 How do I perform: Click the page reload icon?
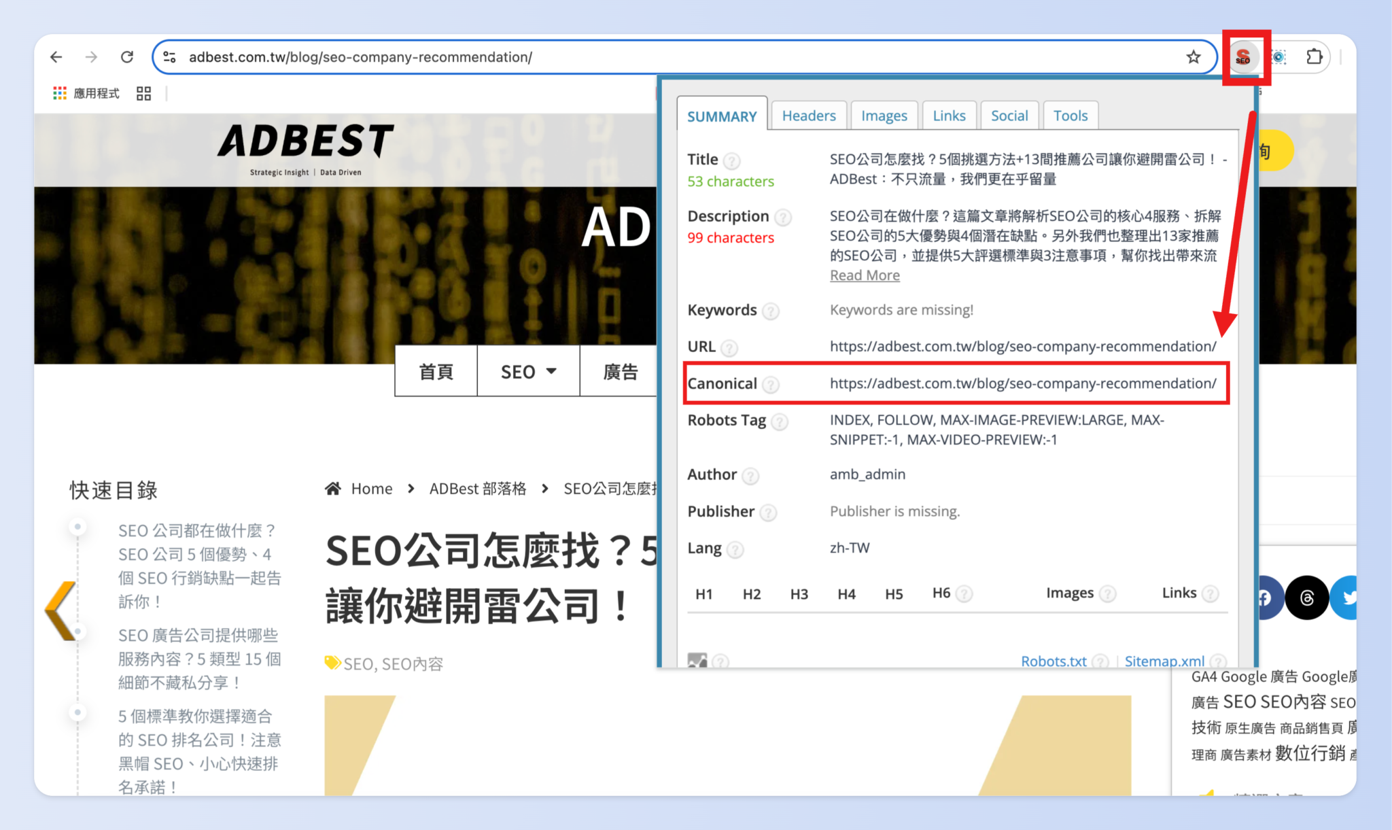click(127, 57)
